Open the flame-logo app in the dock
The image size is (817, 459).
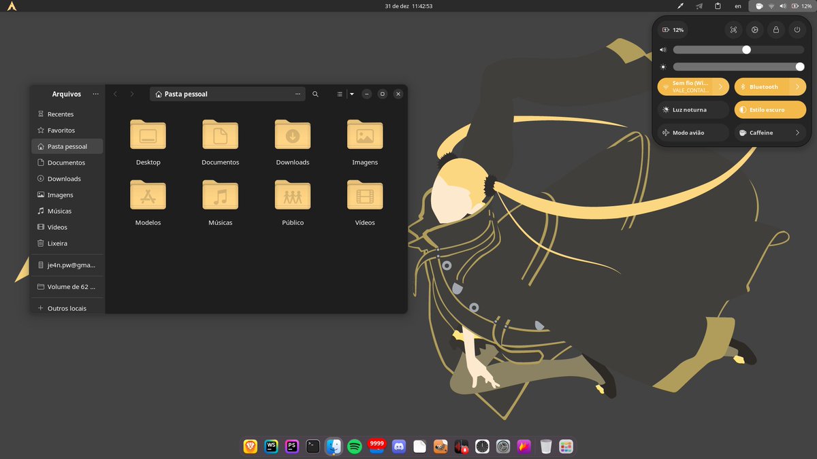524,447
